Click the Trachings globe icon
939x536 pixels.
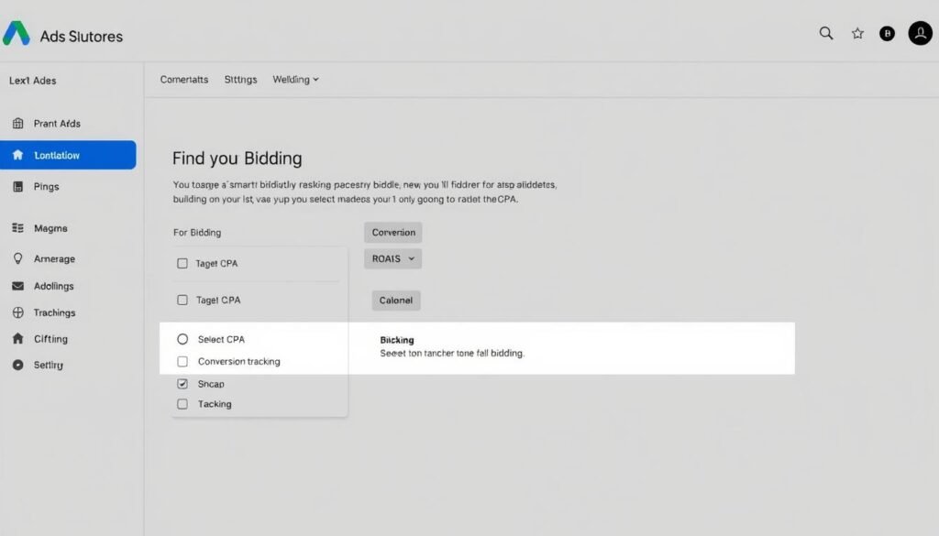pyautogui.click(x=17, y=312)
